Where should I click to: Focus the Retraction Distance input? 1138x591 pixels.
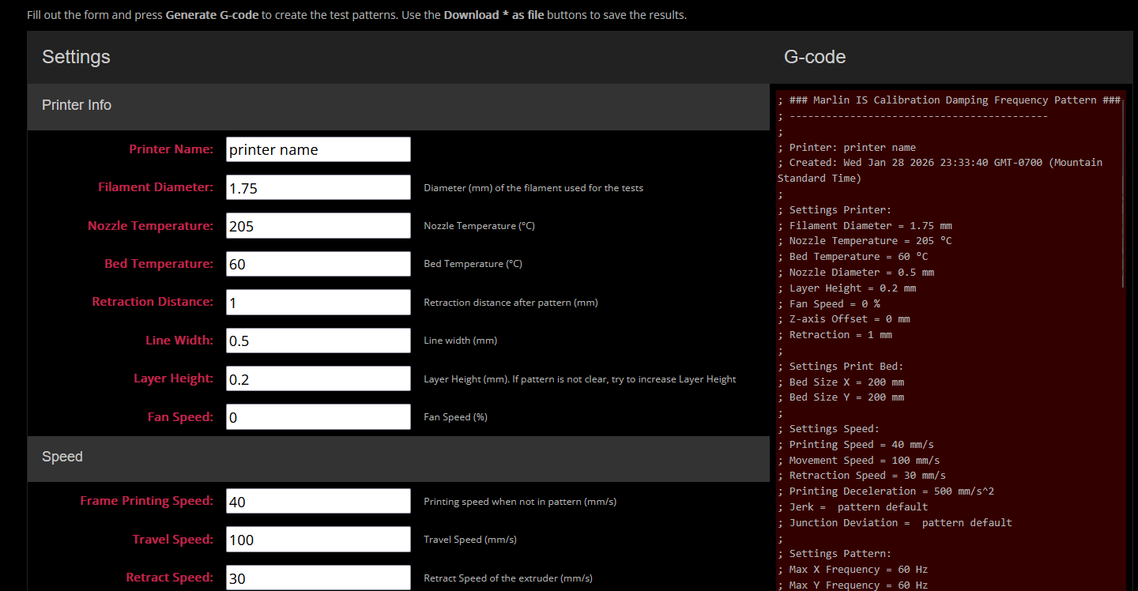click(318, 302)
